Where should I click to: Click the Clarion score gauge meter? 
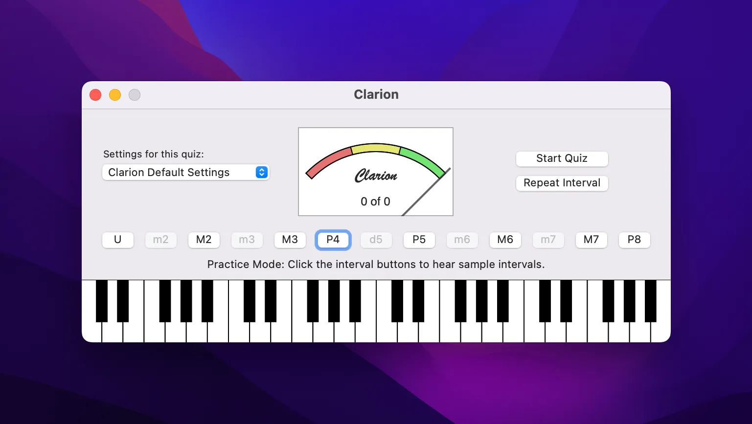coord(376,172)
